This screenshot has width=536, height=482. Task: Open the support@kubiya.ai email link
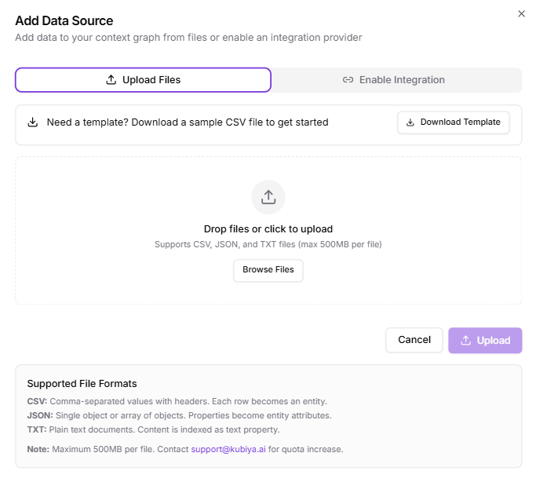coord(228,449)
